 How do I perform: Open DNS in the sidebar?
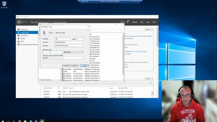point(22,41)
